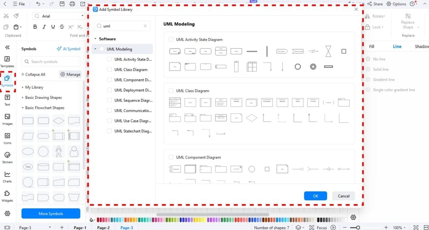Click the Replace Shape icon
Viewport: 429px width, 230px height.
(408, 16)
